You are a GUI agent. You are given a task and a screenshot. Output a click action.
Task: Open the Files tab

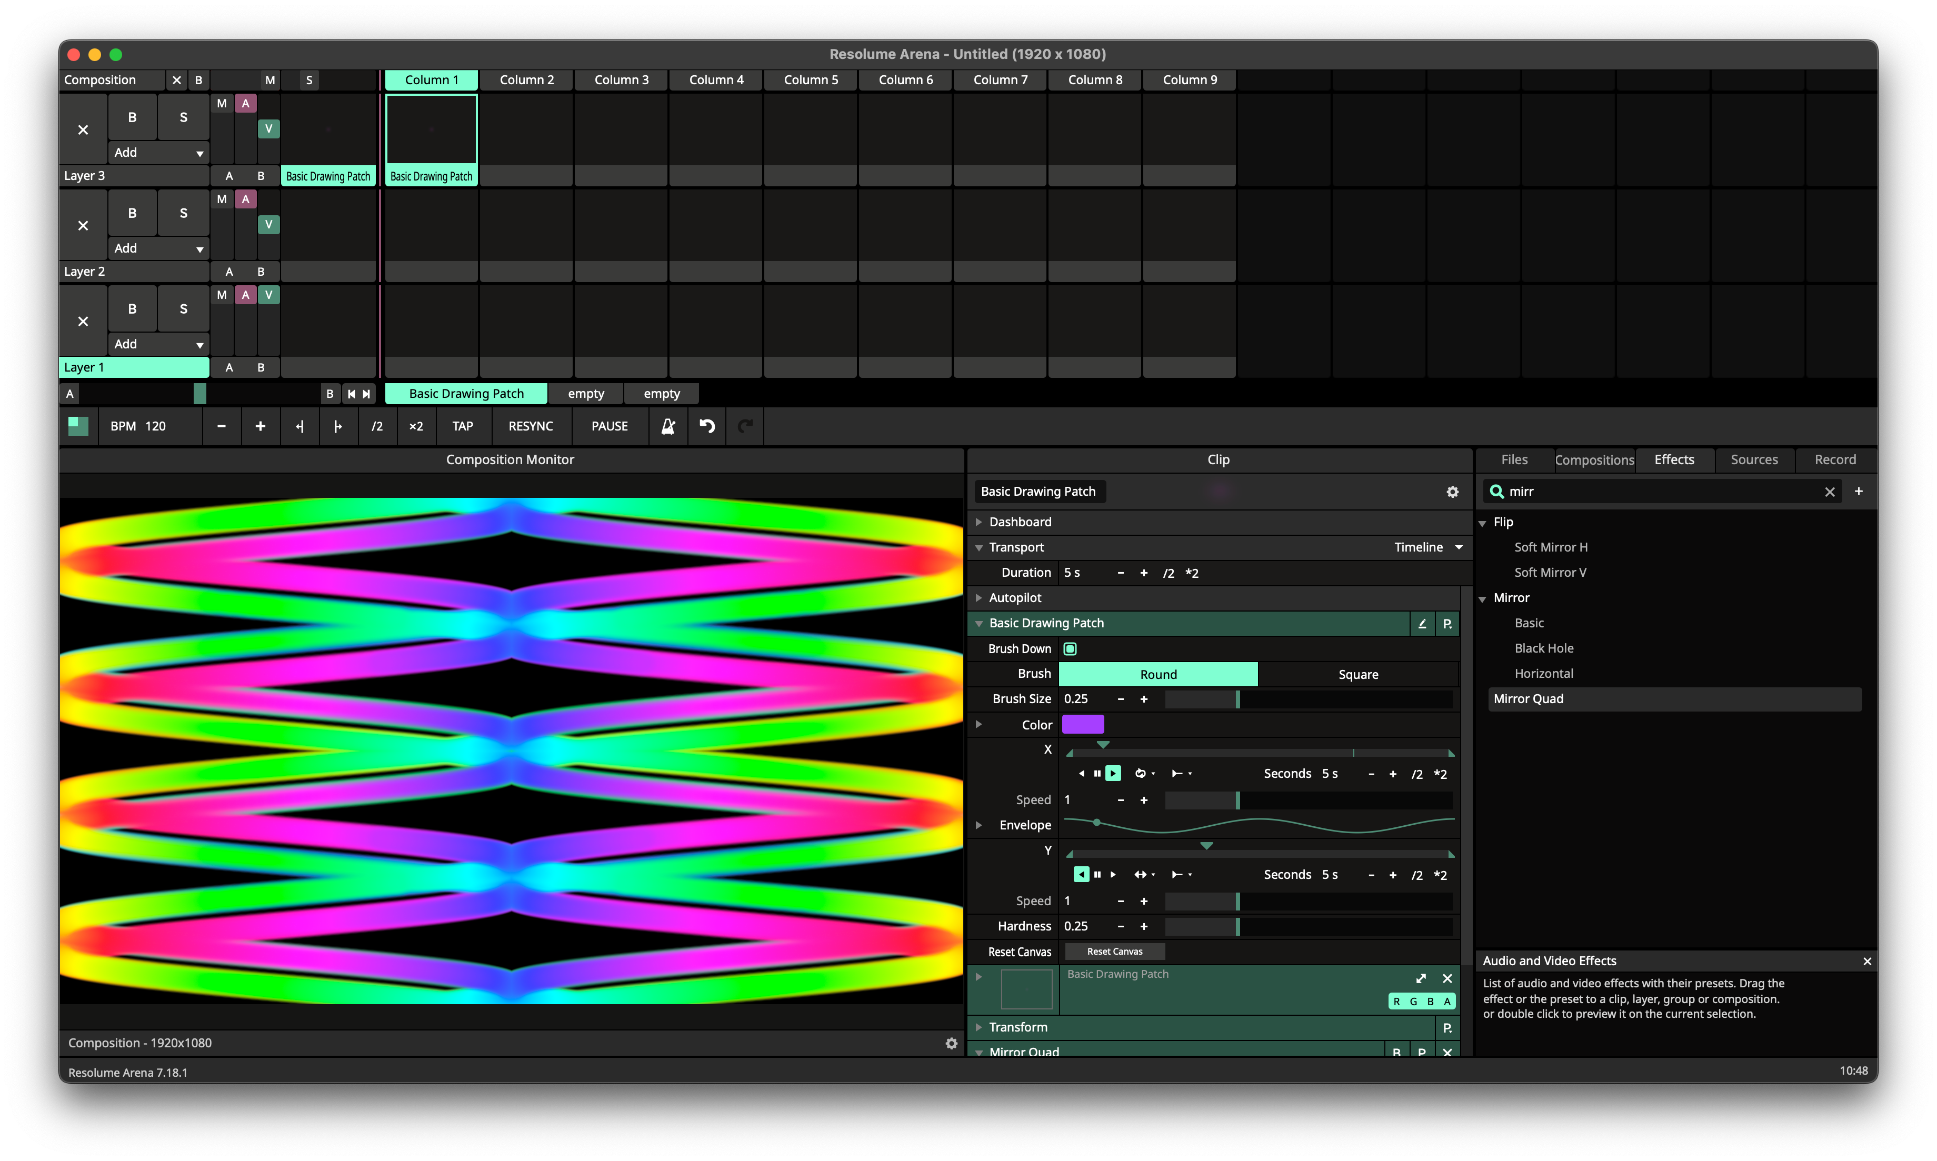pos(1514,459)
